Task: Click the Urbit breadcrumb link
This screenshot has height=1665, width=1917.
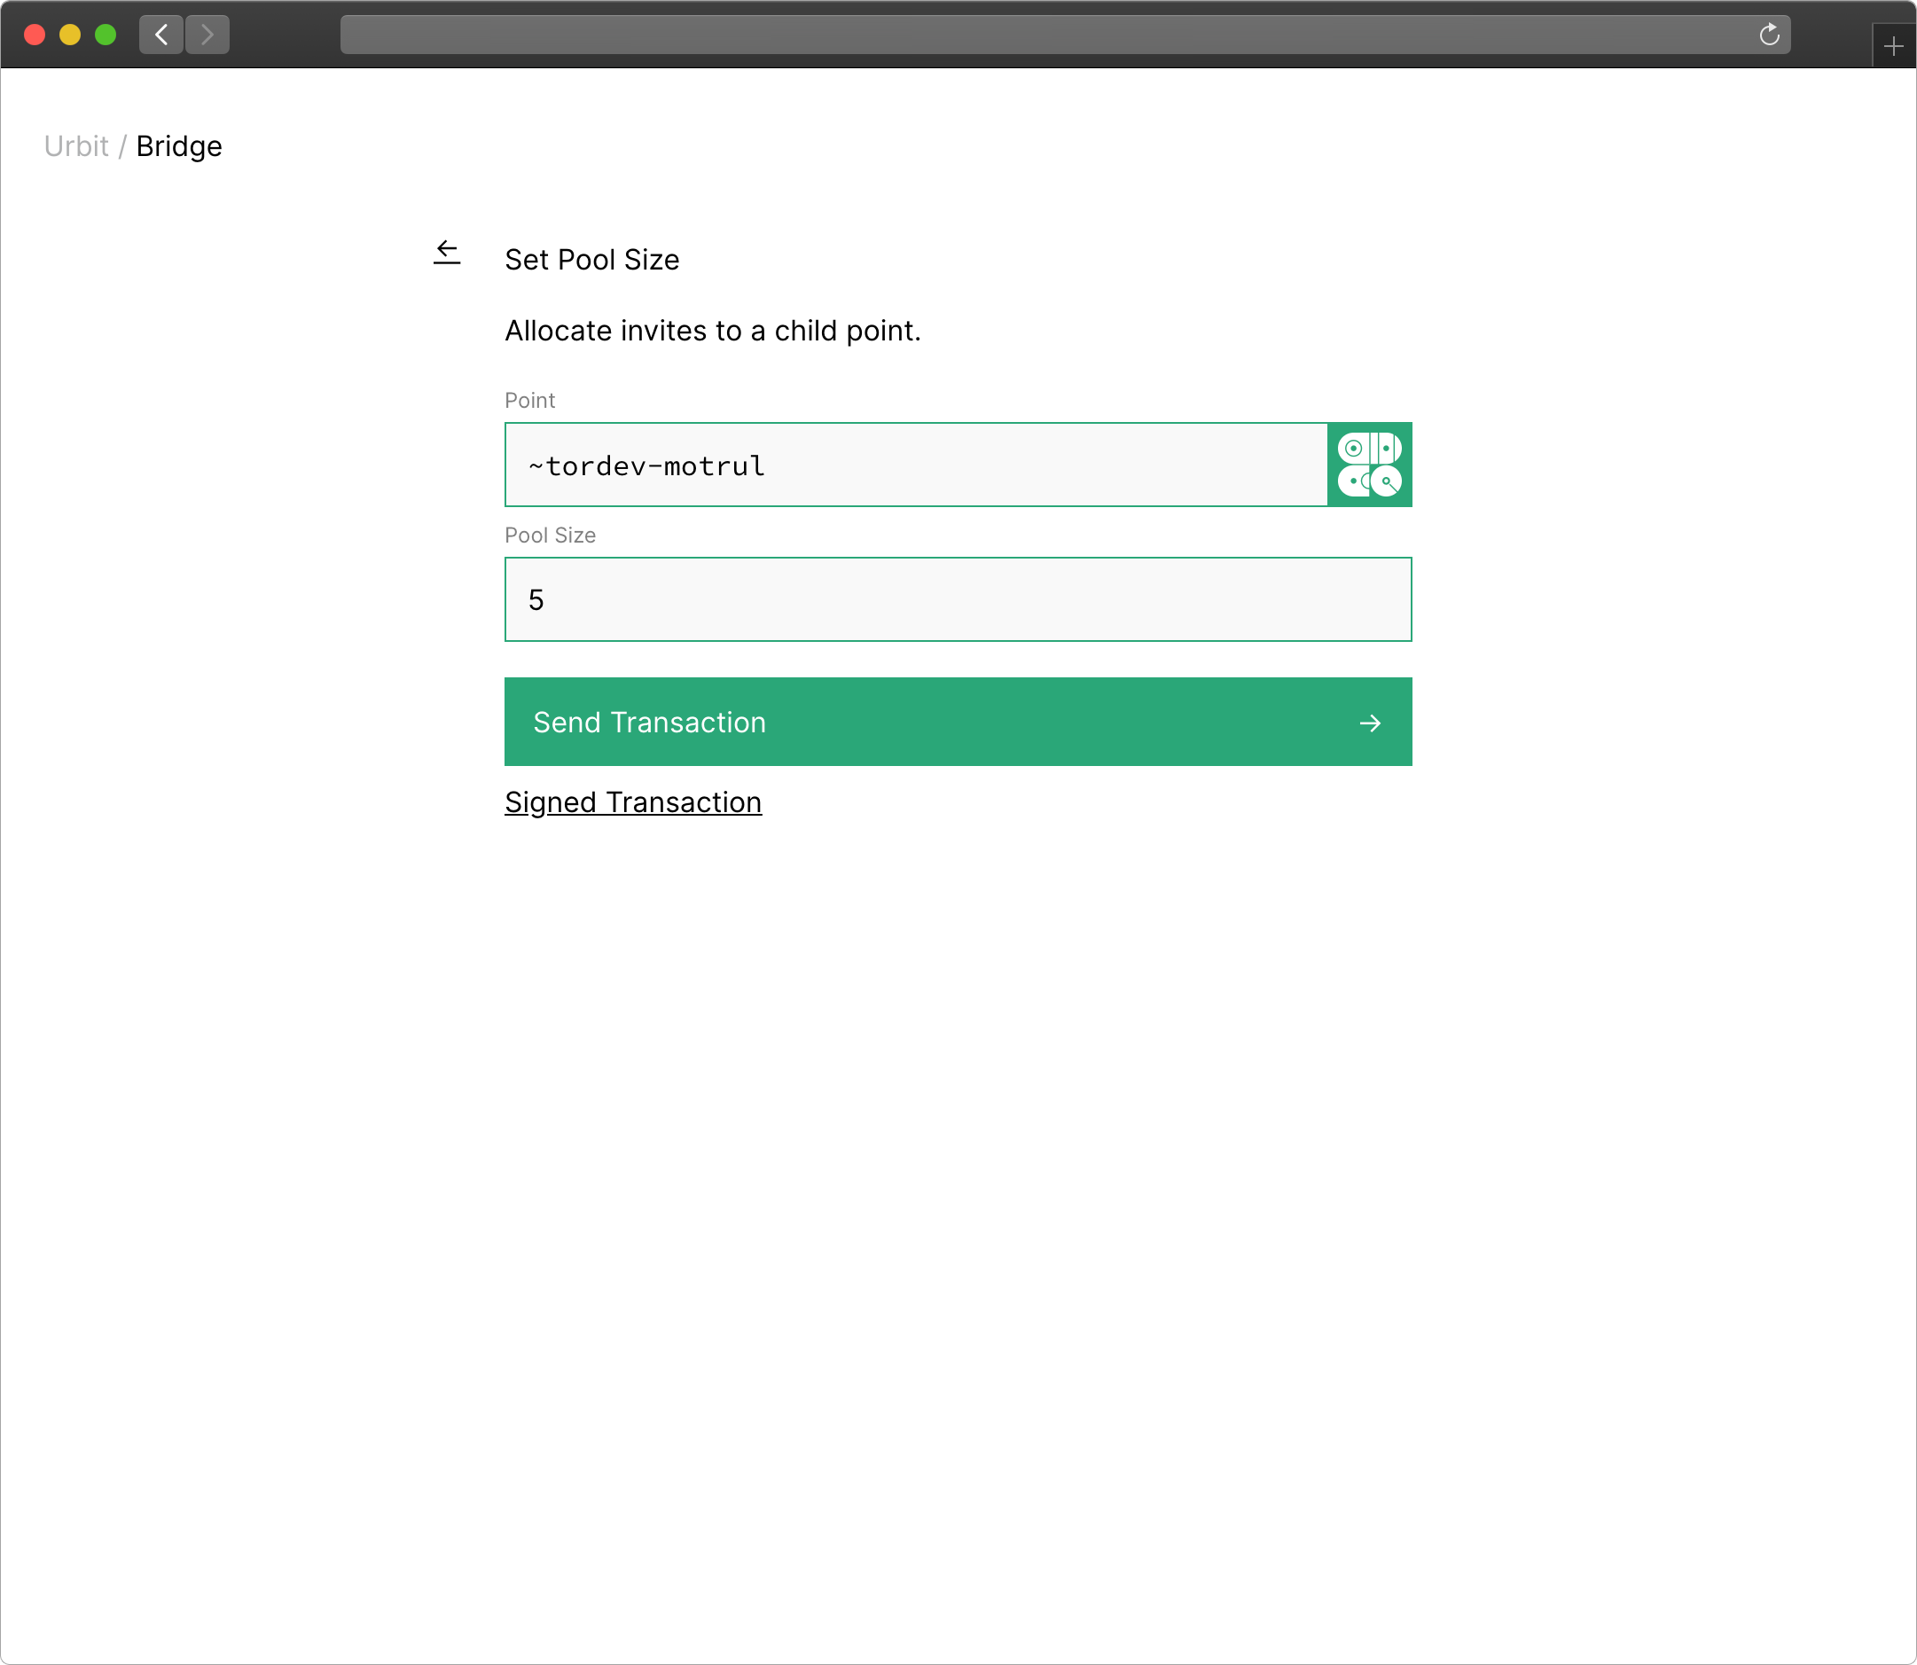Action: [x=76, y=146]
